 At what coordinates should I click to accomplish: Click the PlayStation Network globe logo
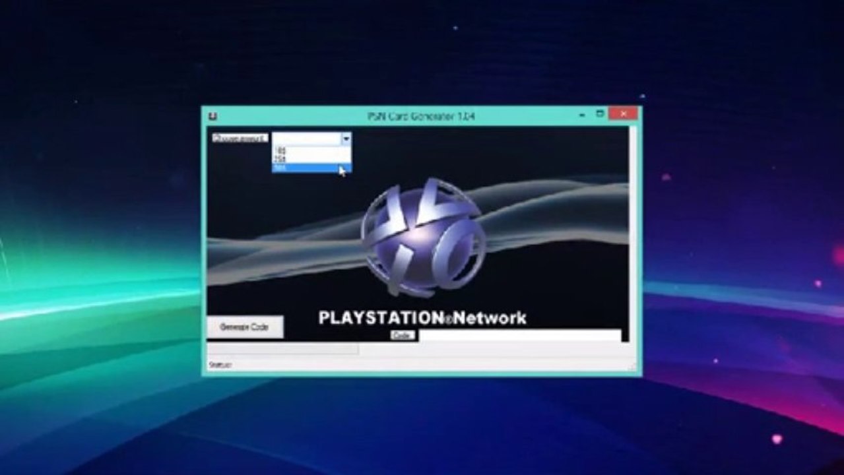pos(423,237)
